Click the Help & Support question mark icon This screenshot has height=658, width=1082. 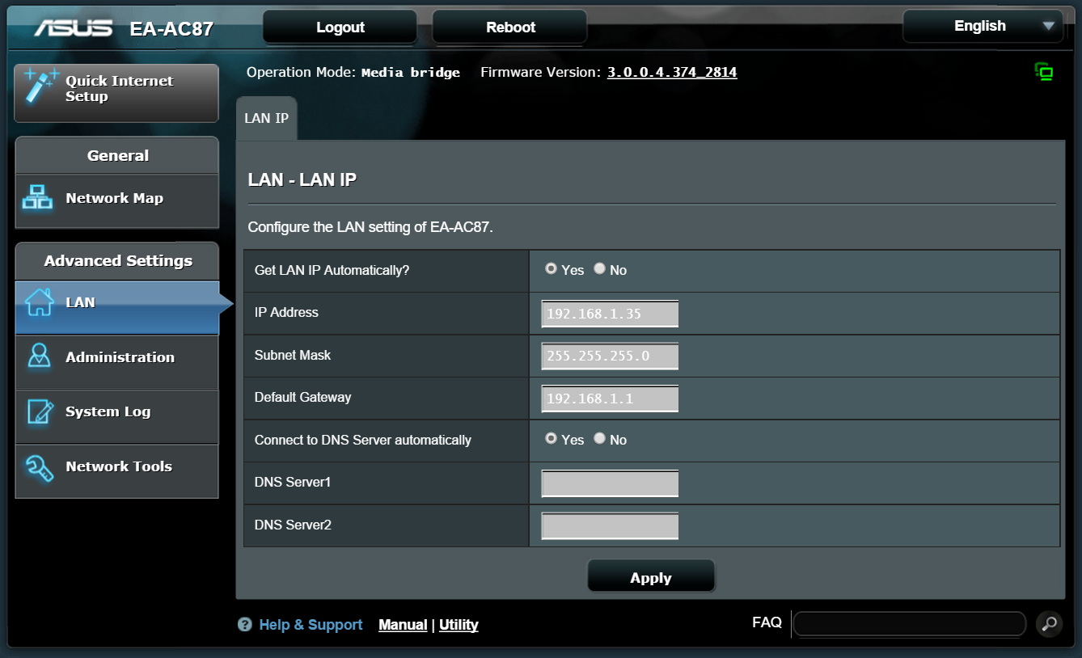[245, 625]
